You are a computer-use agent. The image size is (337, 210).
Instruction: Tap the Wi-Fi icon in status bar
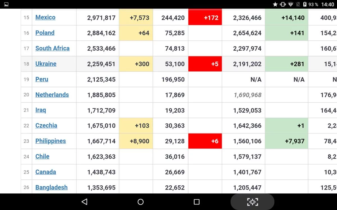click(x=291, y=4)
